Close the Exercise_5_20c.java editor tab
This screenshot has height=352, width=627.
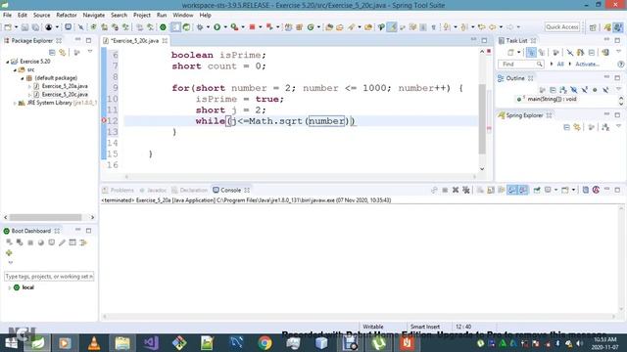click(x=165, y=41)
